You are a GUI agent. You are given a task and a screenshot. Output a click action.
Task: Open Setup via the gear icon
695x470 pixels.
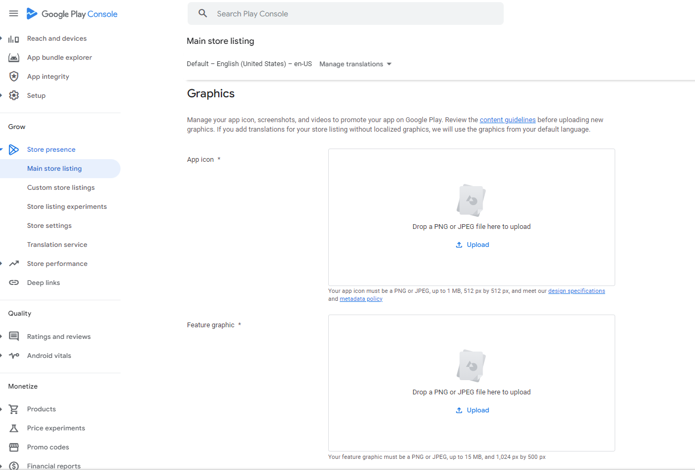pyautogui.click(x=13, y=95)
